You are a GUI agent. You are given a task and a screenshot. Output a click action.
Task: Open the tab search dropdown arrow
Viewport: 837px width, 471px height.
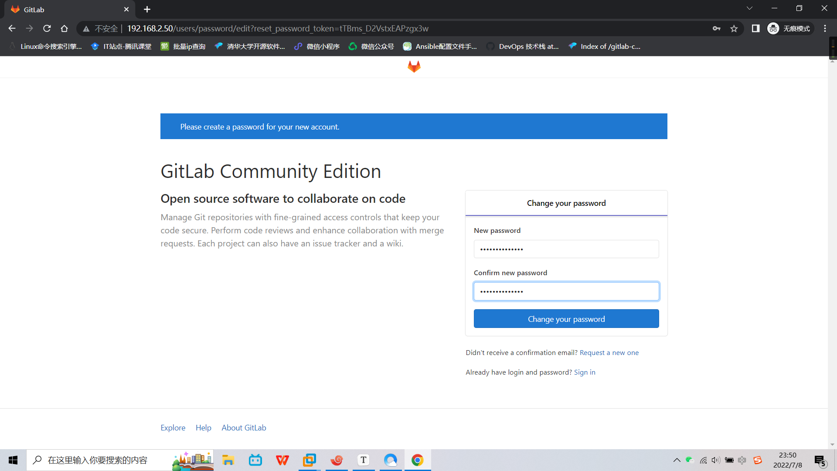click(749, 8)
